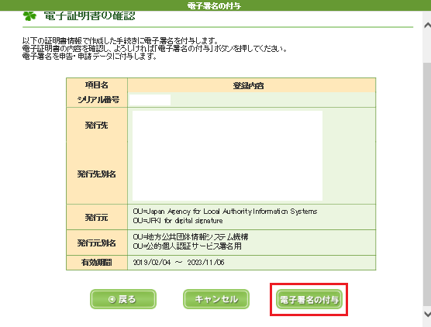Select the シリアル番号 row label

98,100
